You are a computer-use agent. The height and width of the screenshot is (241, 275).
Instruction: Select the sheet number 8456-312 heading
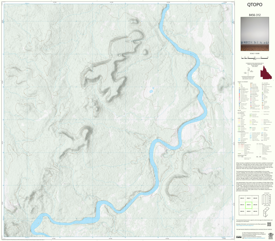(255, 15)
